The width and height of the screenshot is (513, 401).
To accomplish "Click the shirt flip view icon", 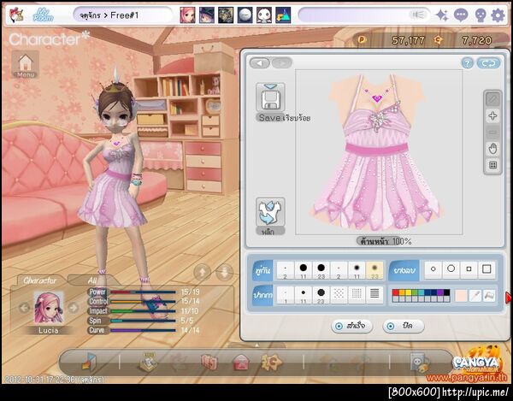I will (x=270, y=212).
